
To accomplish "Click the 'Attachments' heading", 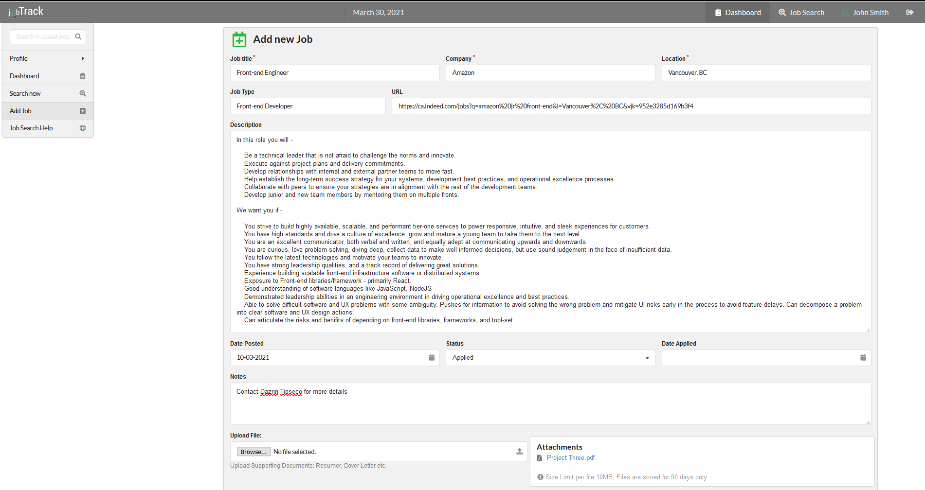I will point(560,447).
